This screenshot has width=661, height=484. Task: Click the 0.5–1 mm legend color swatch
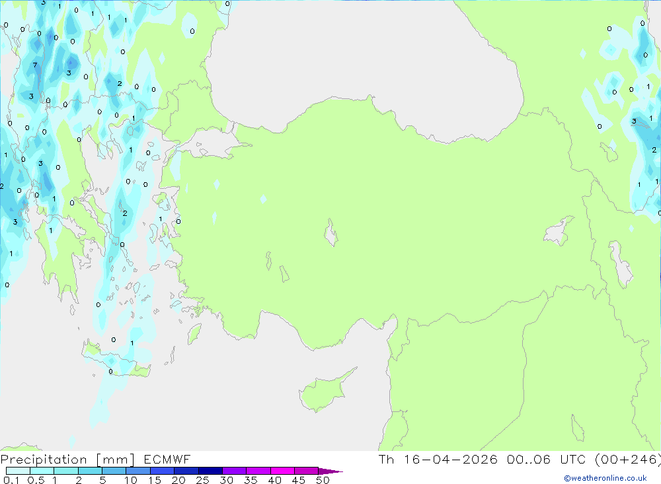pyautogui.click(x=42, y=471)
